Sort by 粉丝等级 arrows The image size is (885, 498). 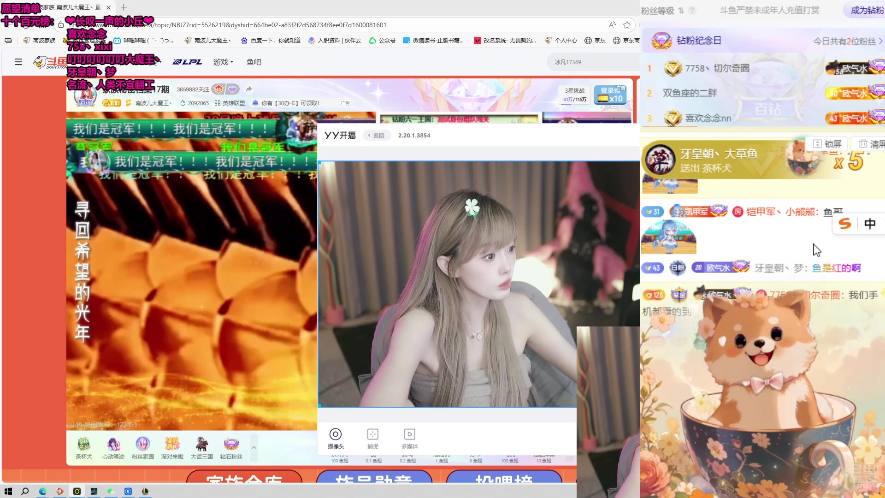(681, 11)
